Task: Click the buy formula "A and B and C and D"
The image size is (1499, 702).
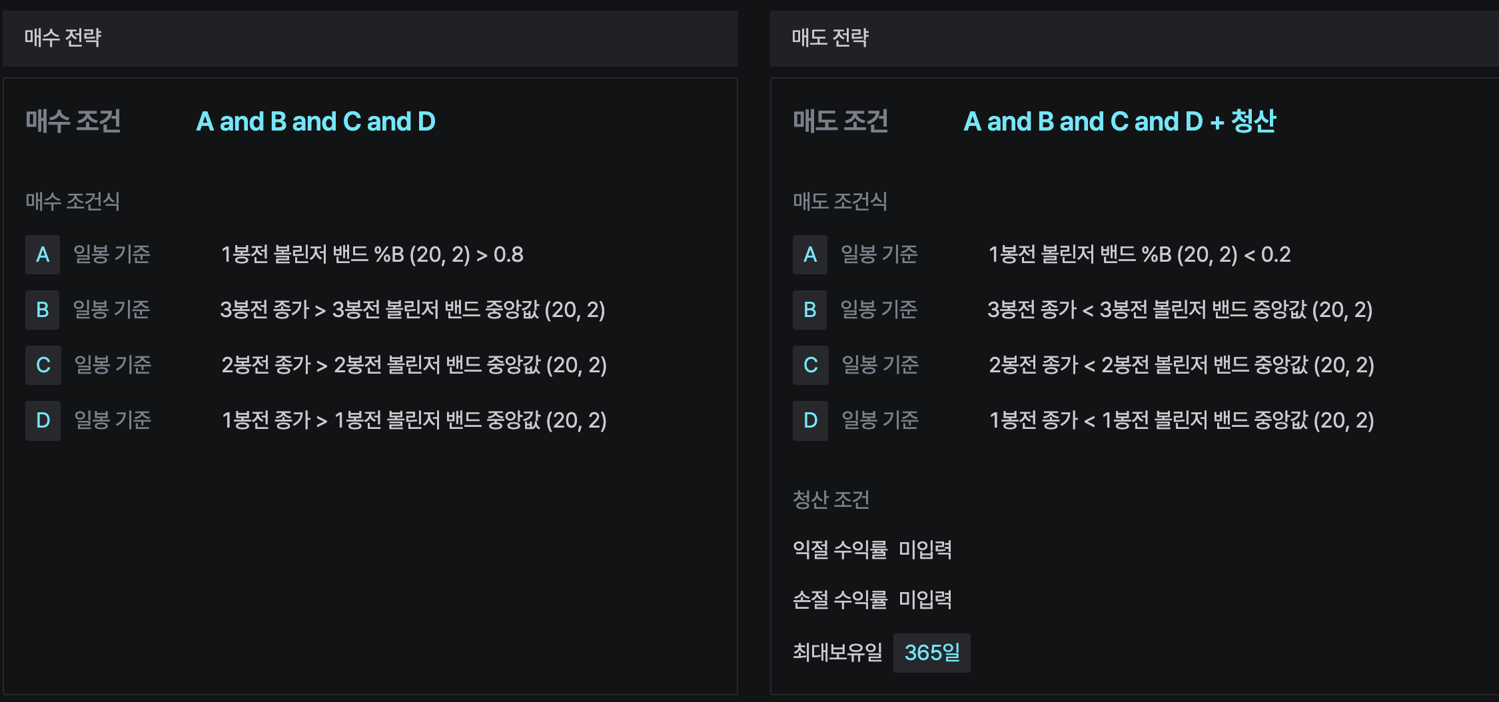Action: (316, 122)
